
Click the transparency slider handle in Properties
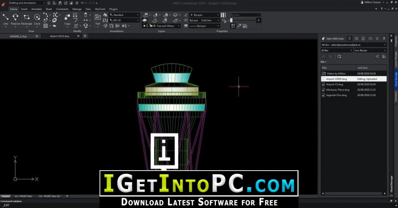pyautogui.click(x=231, y=20)
